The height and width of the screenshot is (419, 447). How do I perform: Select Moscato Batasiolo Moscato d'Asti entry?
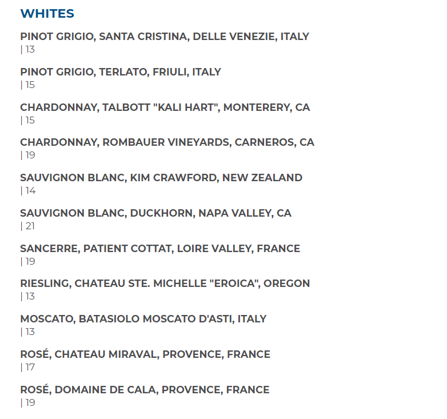143,319
